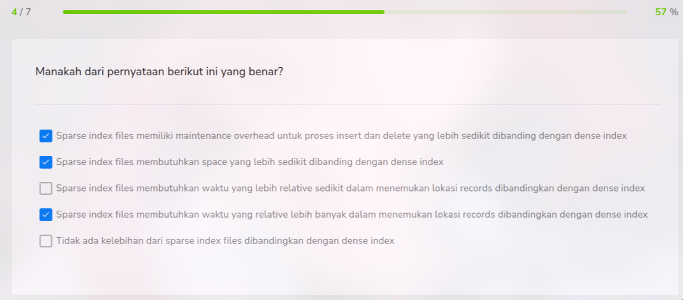
Task: Click the unfilled gray part of progress bar
Action: [503, 12]
